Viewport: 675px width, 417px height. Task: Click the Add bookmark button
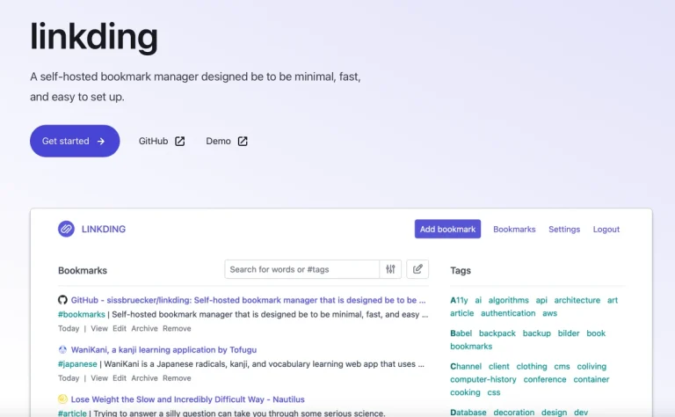[x=447, y=230]
